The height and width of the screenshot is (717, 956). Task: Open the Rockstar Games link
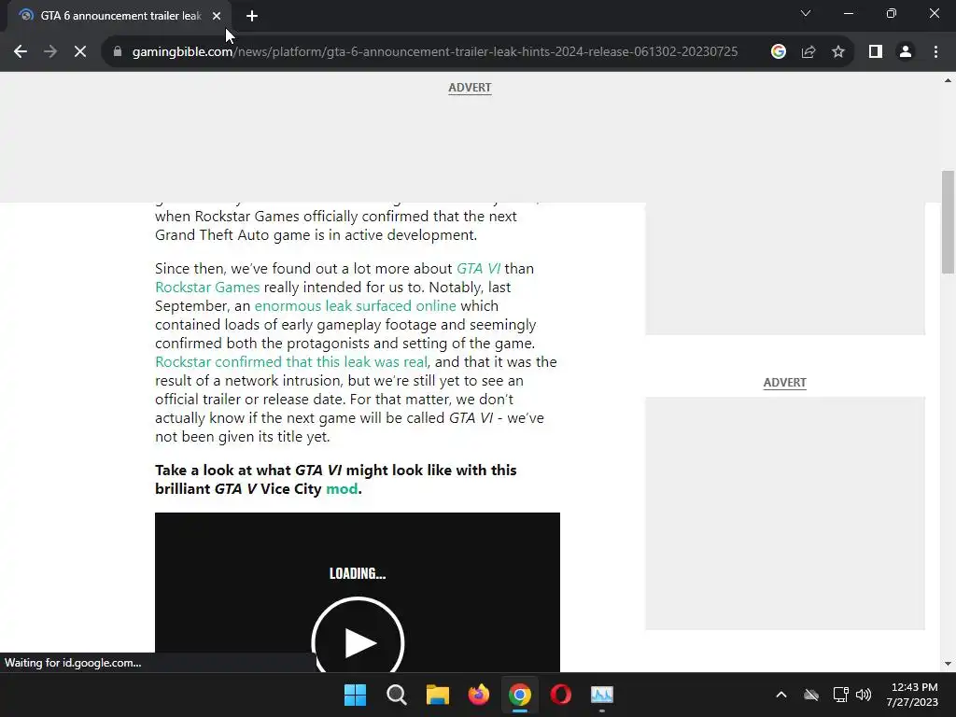207,288
